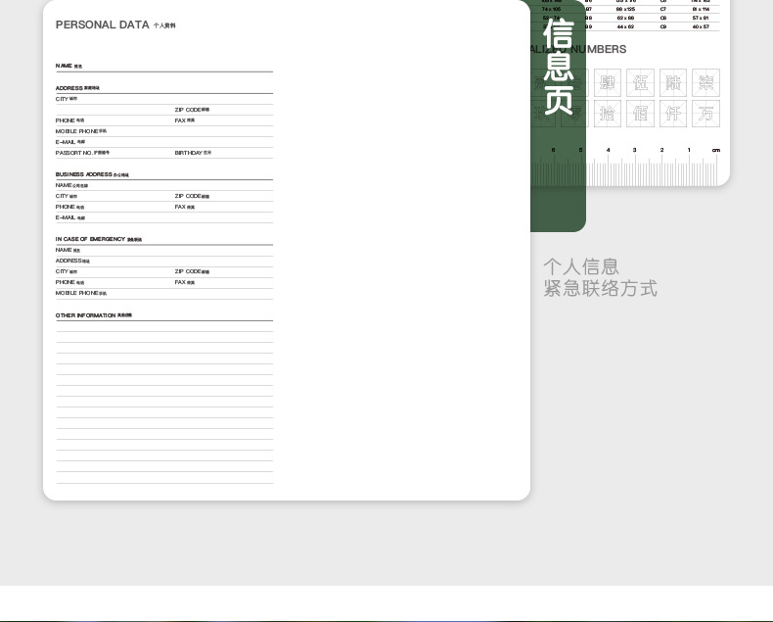
Task: Click the C9 cell in the size table
Action: pos(663,27)
